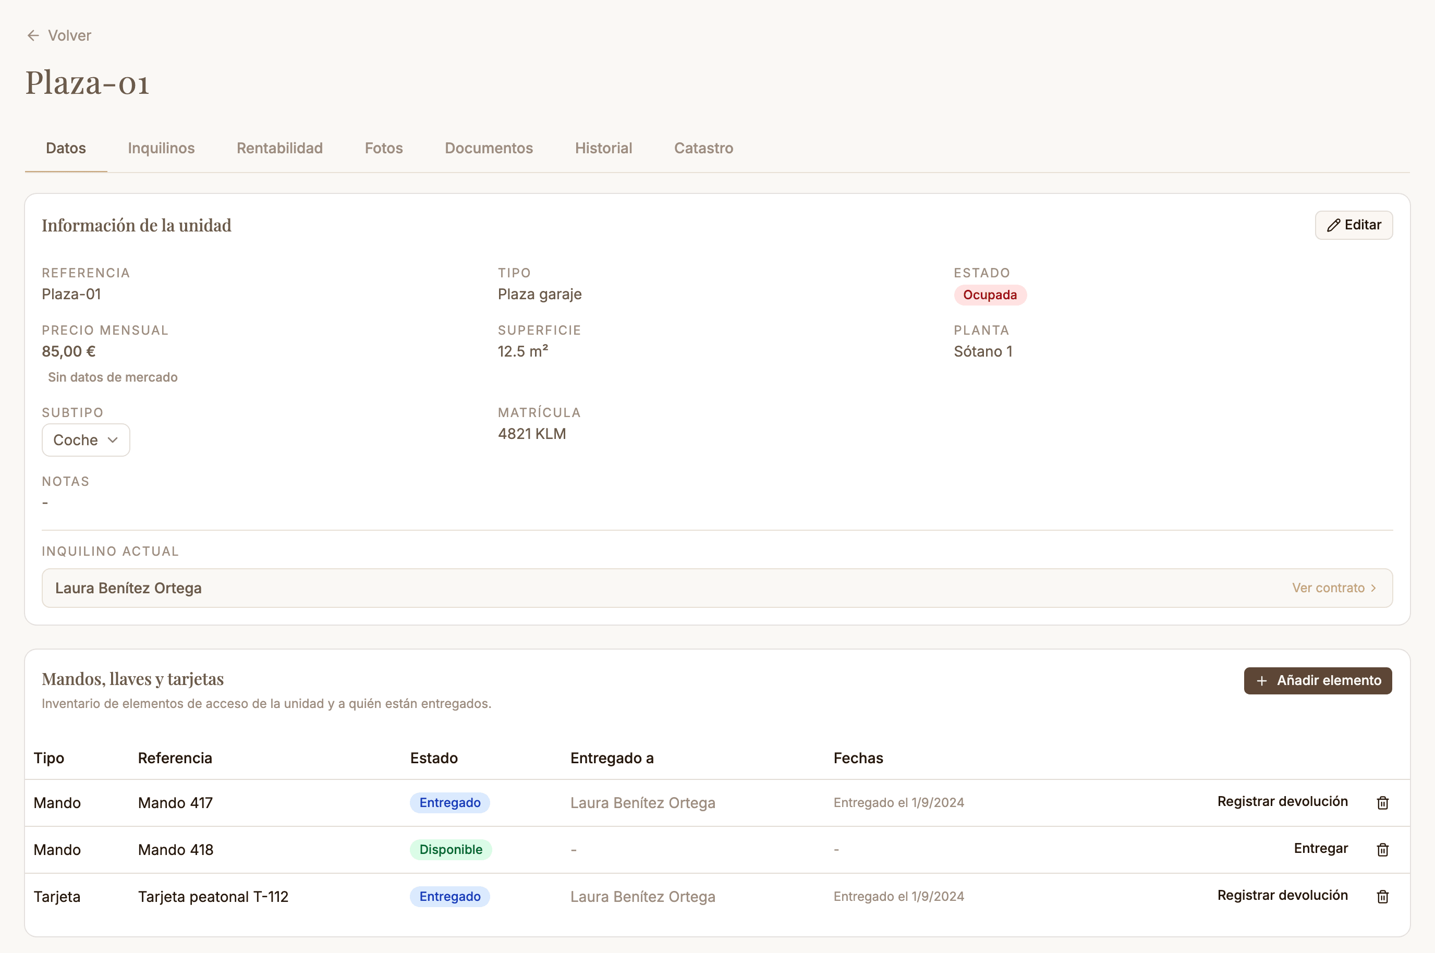
Task: Register return for Tarjeta peatonal T-112
Action: coord(1282,895)
